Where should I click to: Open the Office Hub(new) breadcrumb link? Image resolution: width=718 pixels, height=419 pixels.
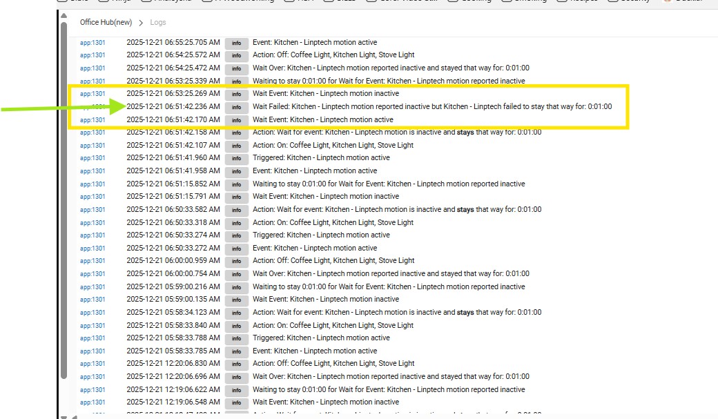pos(106,23)
